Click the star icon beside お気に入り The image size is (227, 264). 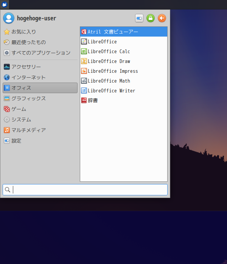pos(7,32)
